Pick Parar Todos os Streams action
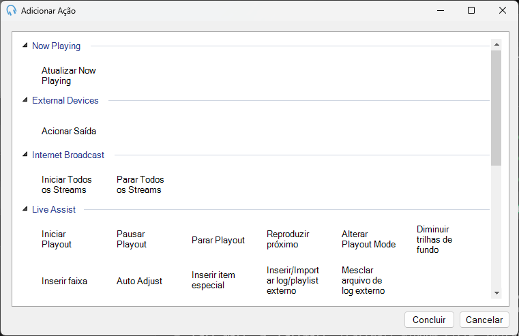The height and width of the screenshot is (336, 519). (x=140, y=185)
